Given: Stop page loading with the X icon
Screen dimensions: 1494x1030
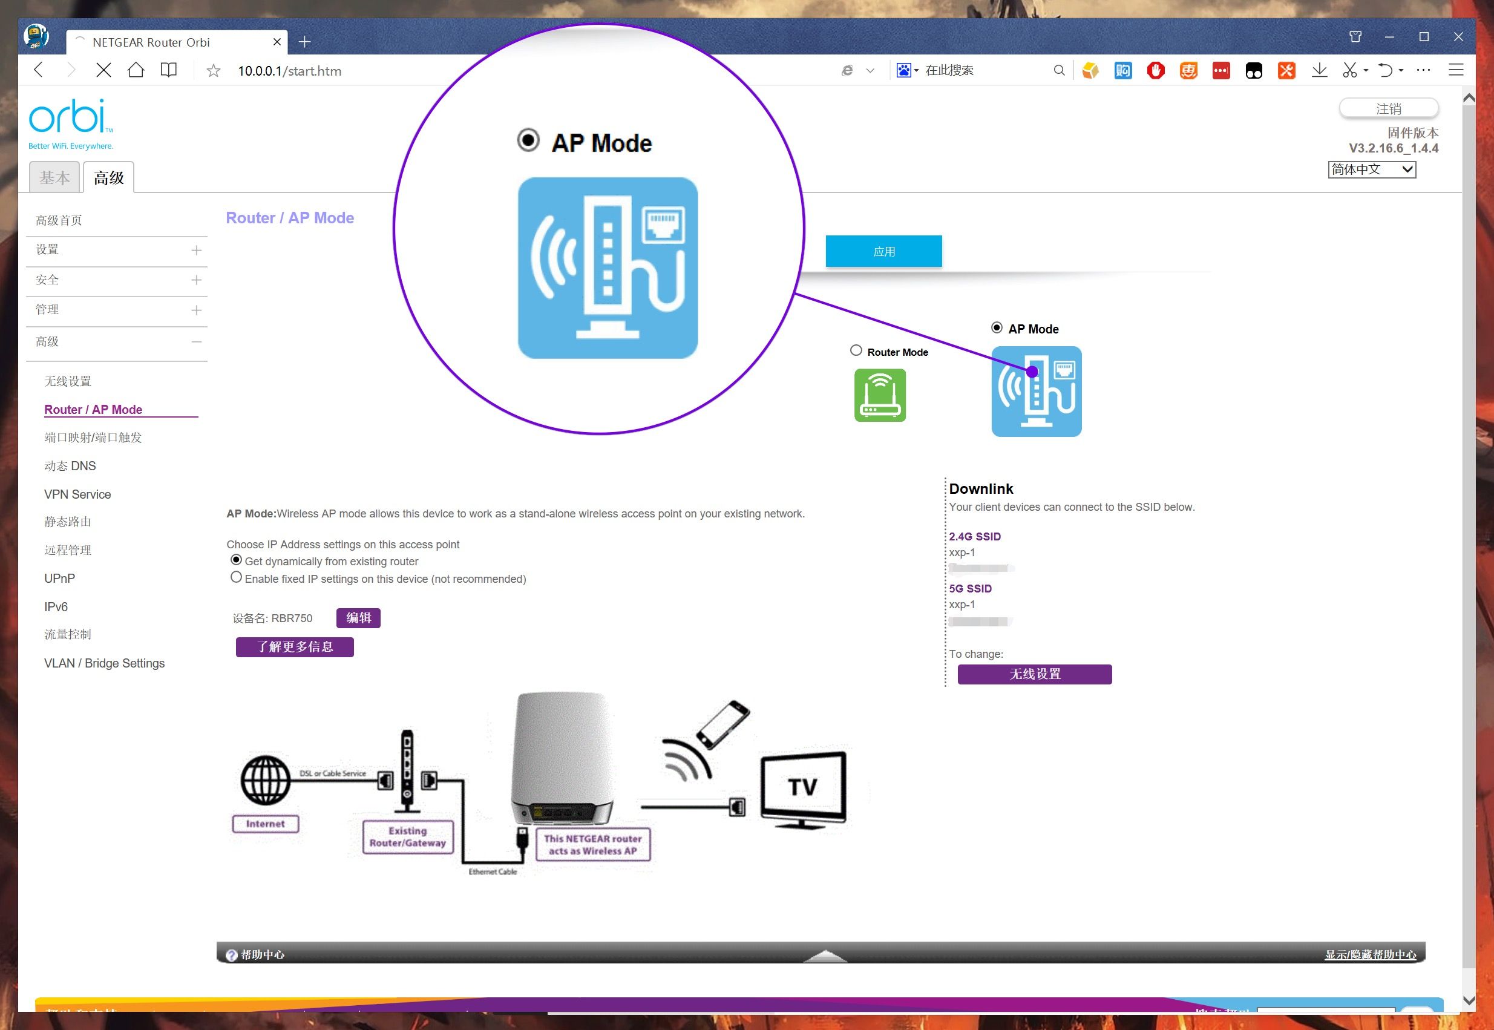Looking at the screenshot, I should coord(103,70).
